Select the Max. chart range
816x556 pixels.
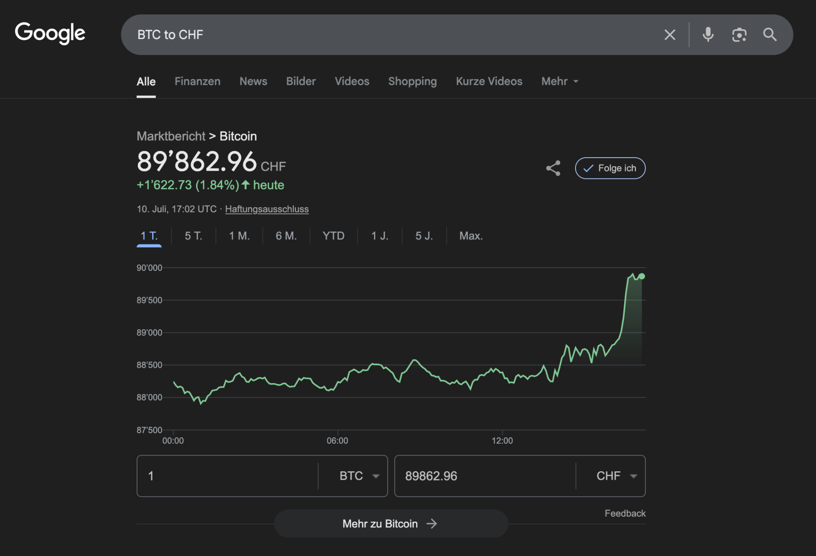(x=471, y=236)
